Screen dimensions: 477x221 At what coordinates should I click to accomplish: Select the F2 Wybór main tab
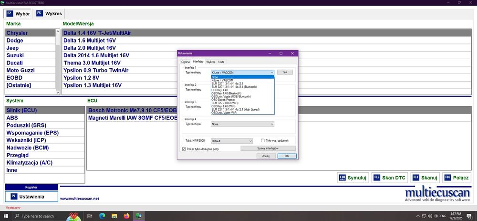(x=19, y=14)
